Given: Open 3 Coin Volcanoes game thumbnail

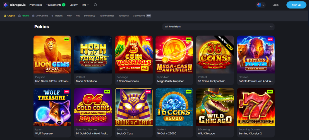Looking at the screenshot, I should 134,55.
